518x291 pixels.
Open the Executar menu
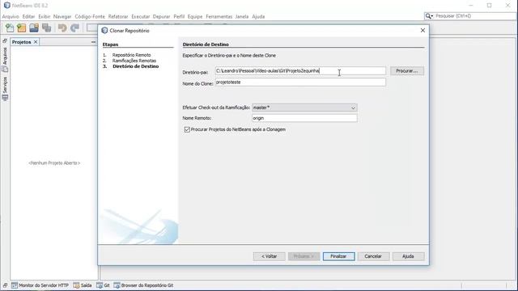pyautogui.click(x=140, y=16)
